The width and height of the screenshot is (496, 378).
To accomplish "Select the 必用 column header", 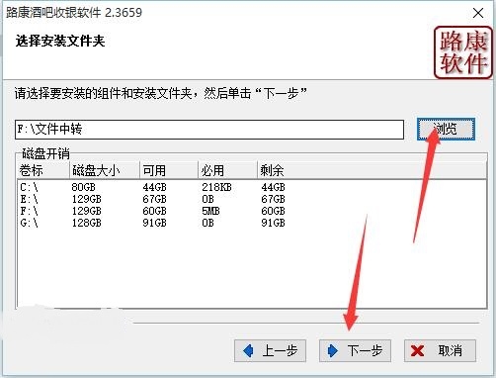I will coord(227,170).
